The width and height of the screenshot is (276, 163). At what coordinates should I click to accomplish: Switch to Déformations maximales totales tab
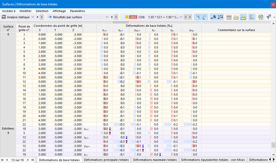[155, 160]
